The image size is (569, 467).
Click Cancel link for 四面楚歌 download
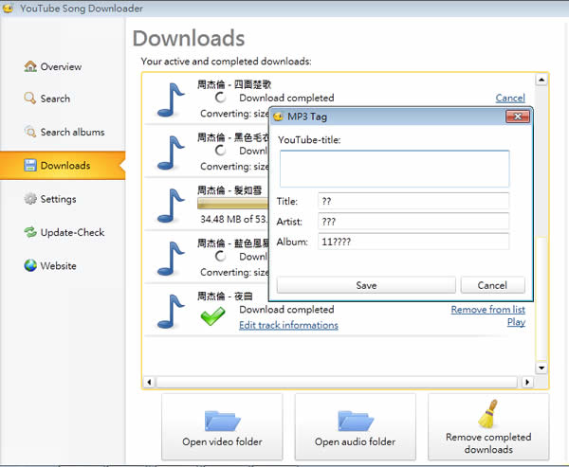[x=510, y=98]
